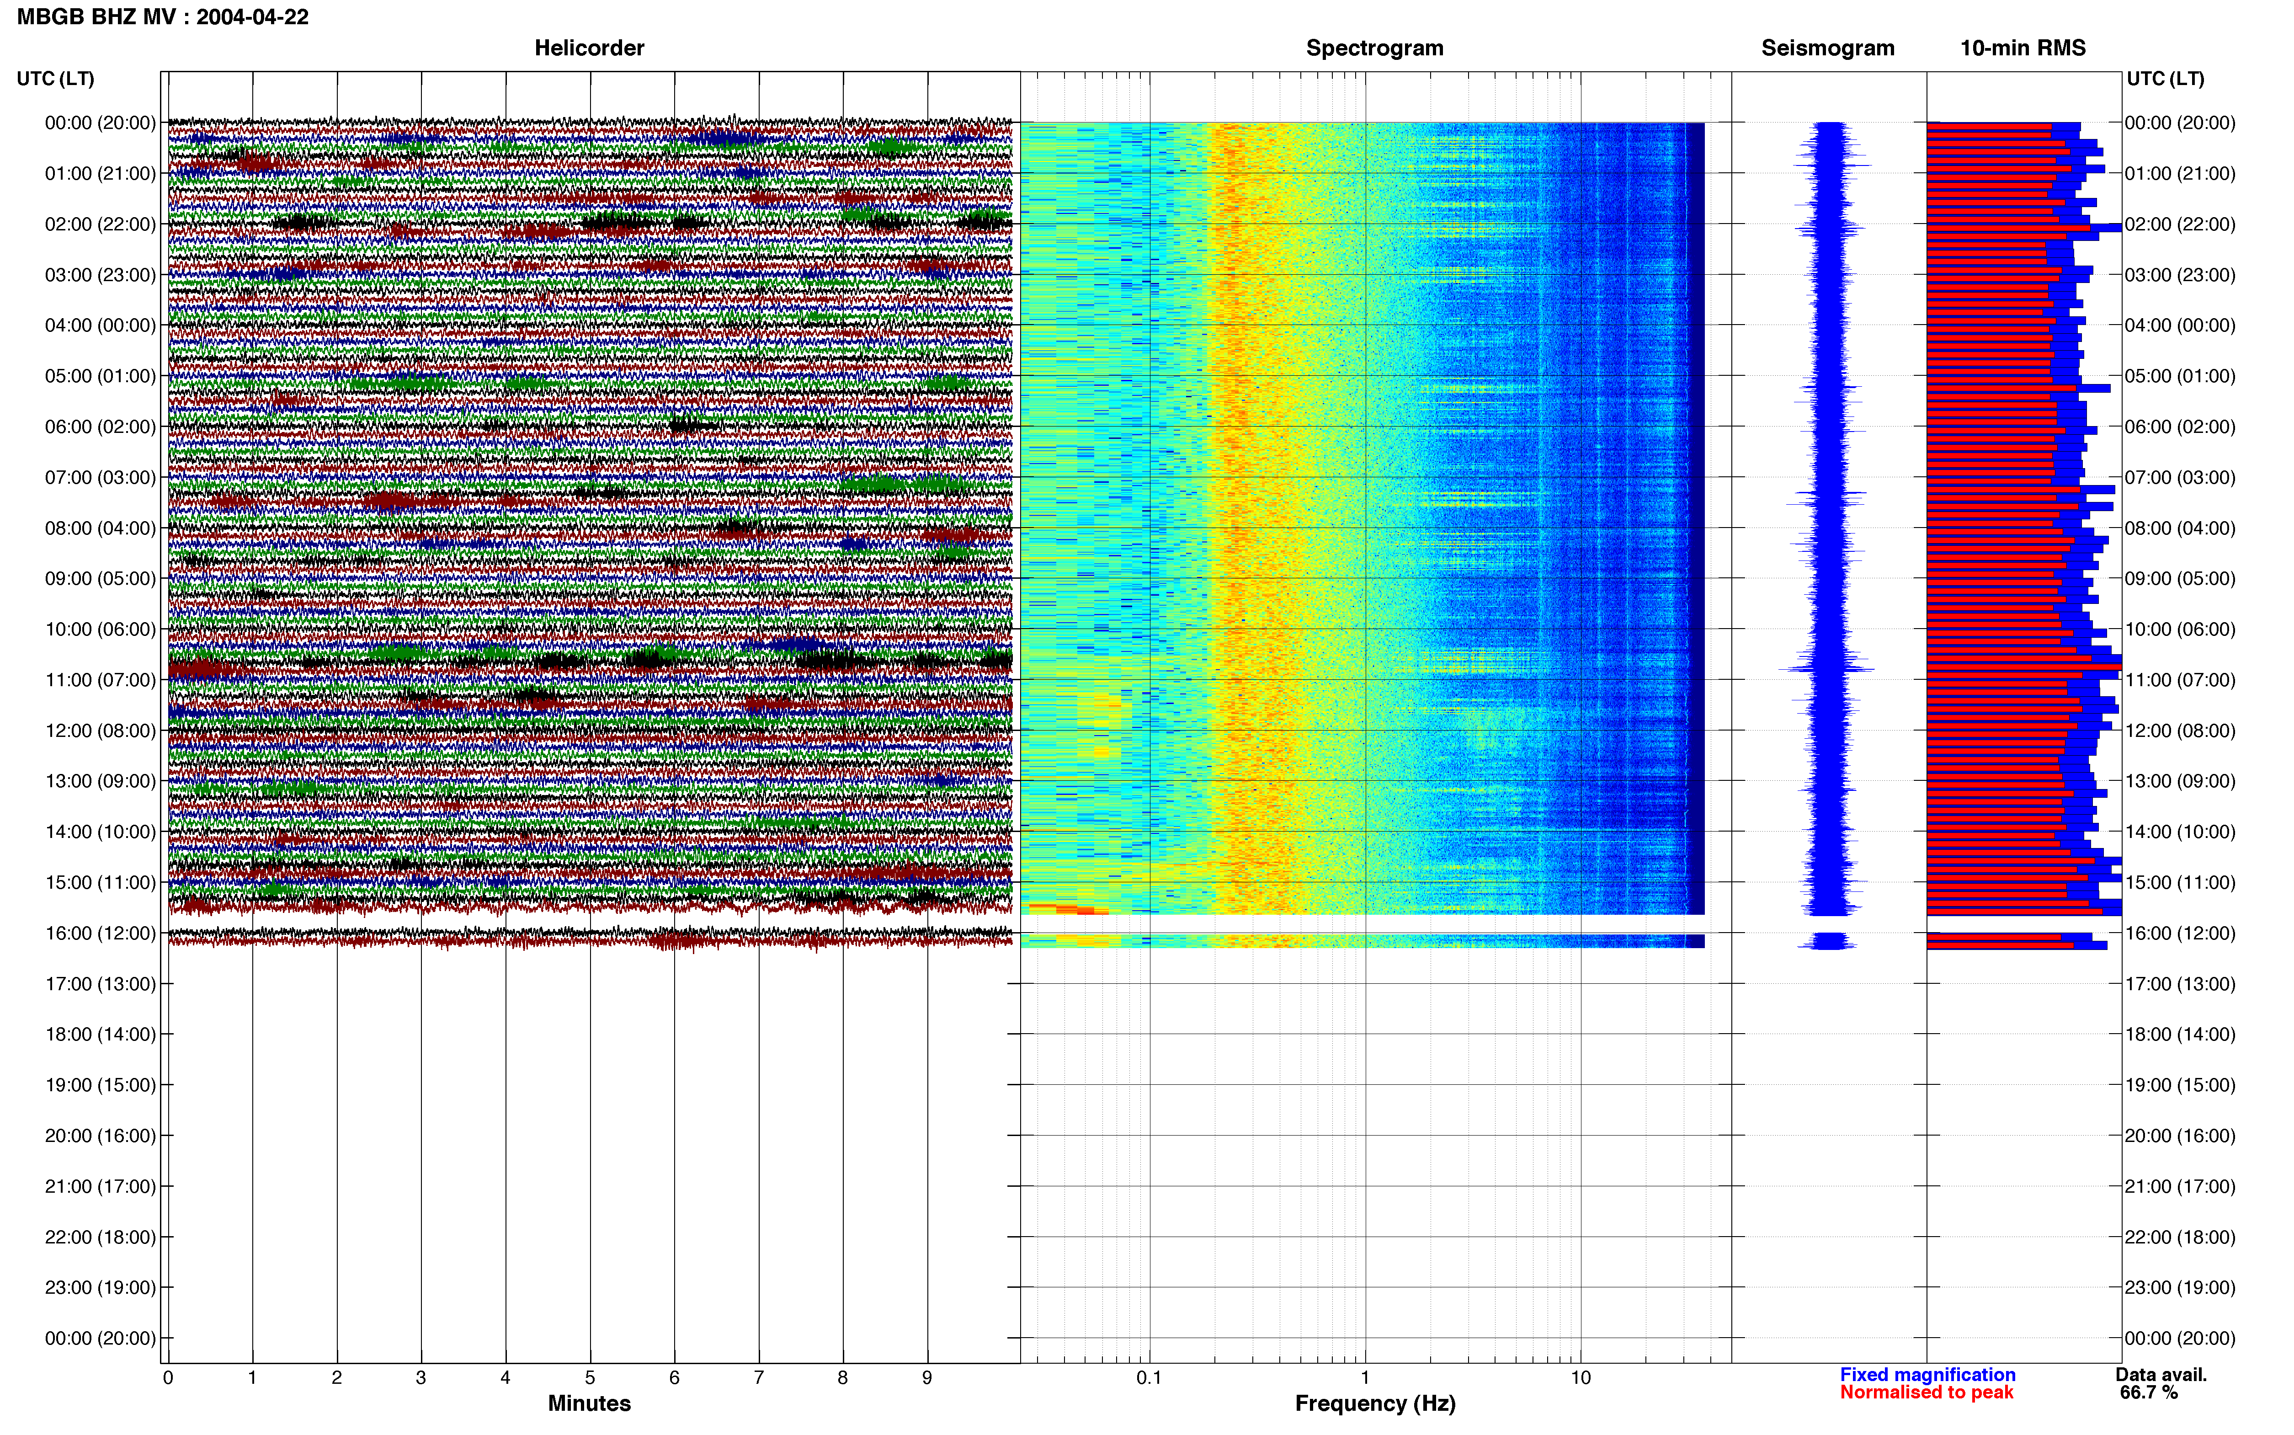Click right time label '21:00 (17:00)'
Viewport: 2294px width, 1435px height.
[x=2180, y=1186]
